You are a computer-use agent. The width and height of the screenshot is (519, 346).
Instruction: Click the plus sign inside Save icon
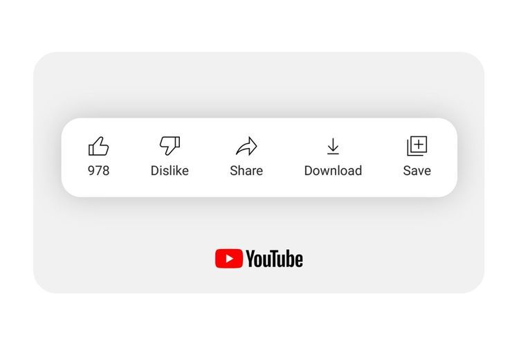[419, 145]
